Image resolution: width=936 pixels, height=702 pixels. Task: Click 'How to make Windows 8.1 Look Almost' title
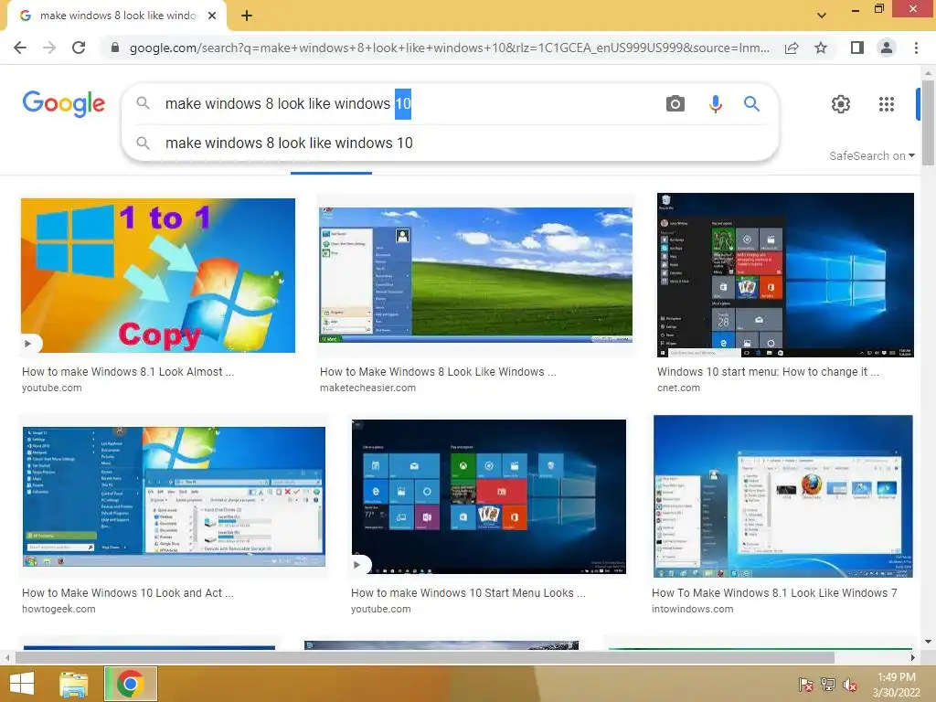[x=128, y=372]
